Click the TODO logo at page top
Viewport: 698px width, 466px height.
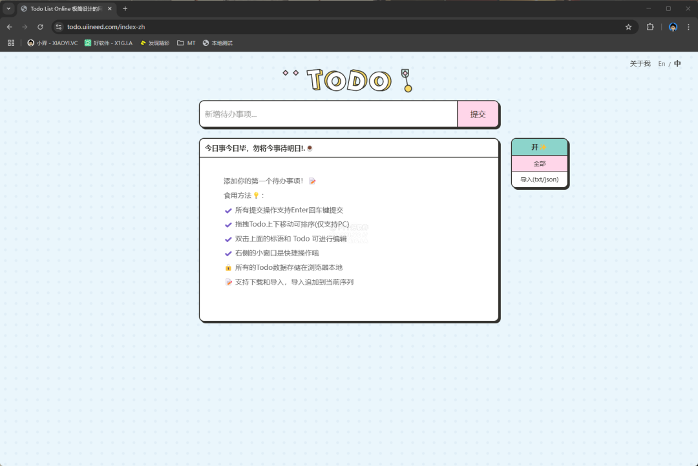point(348,81)
